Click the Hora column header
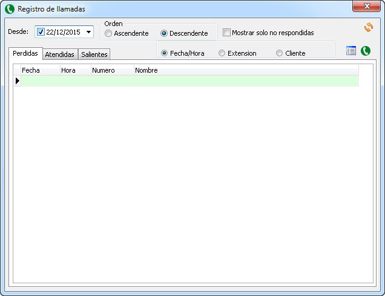Screen dimensions: 385x296 (76, 70)
